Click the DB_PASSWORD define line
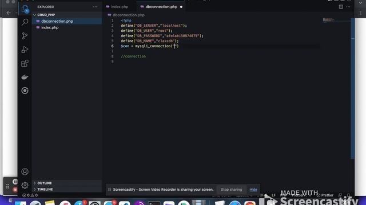The image size is (366, 205). coord(162,36)
